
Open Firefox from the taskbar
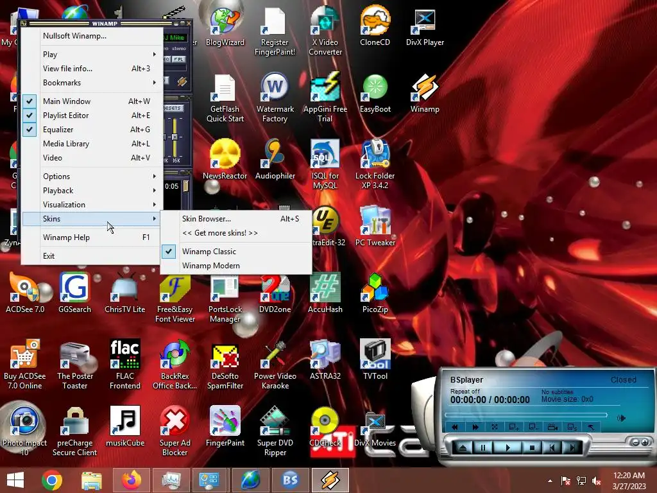click(132, 480)
